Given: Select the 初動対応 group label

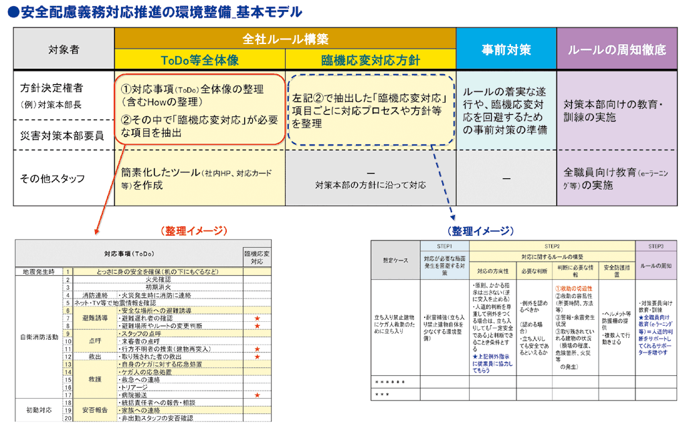Looking at the screenshot, I should pos(39,410).
